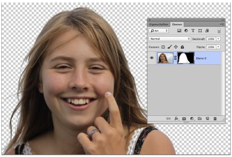Delete layer with the trash icon

215,119
